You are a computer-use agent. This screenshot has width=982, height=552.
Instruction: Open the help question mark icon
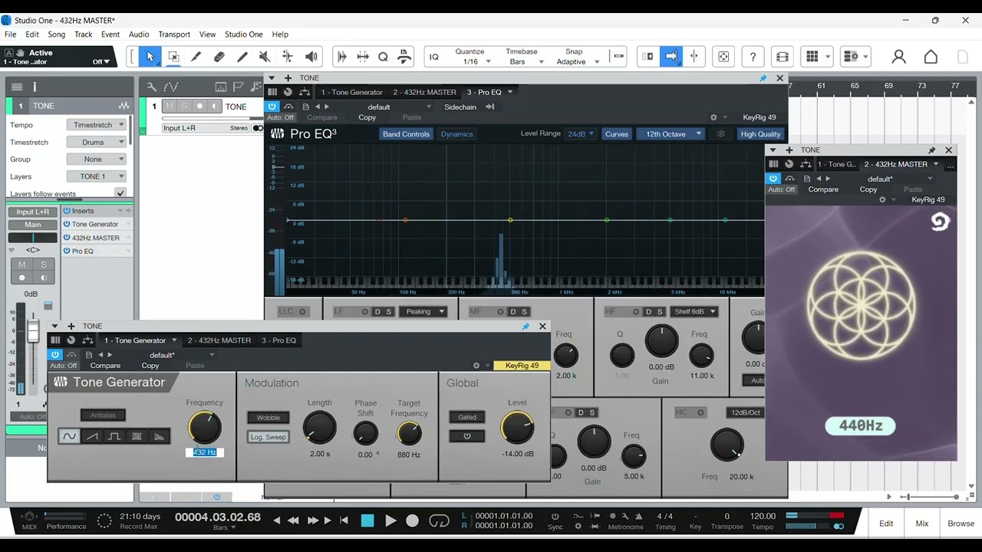[x=753, y=56]
